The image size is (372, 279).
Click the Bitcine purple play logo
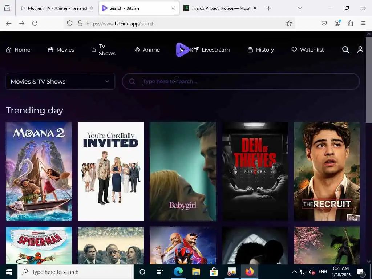[x=182, y=50]
